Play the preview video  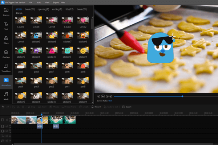[x=103, y=96]
